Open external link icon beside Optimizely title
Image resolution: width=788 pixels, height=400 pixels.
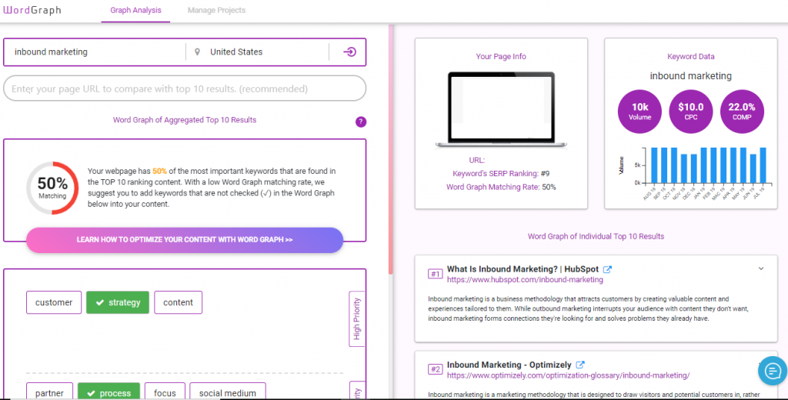pyautogui.click(x=580, y=365)
